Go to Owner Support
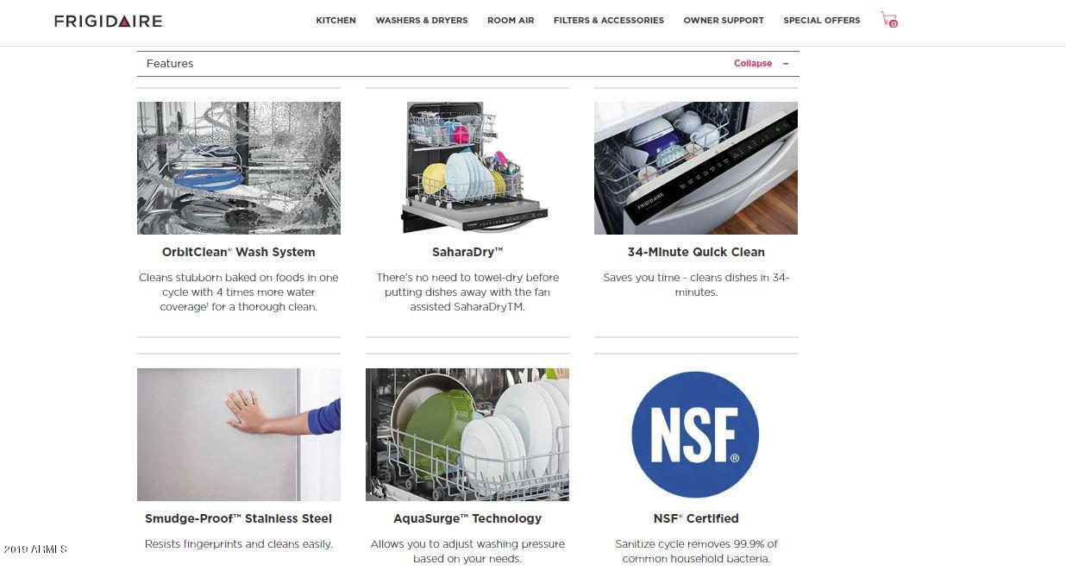Image resolution: width=1066 pixels, height=571 pixels. (x=724, y=21)
